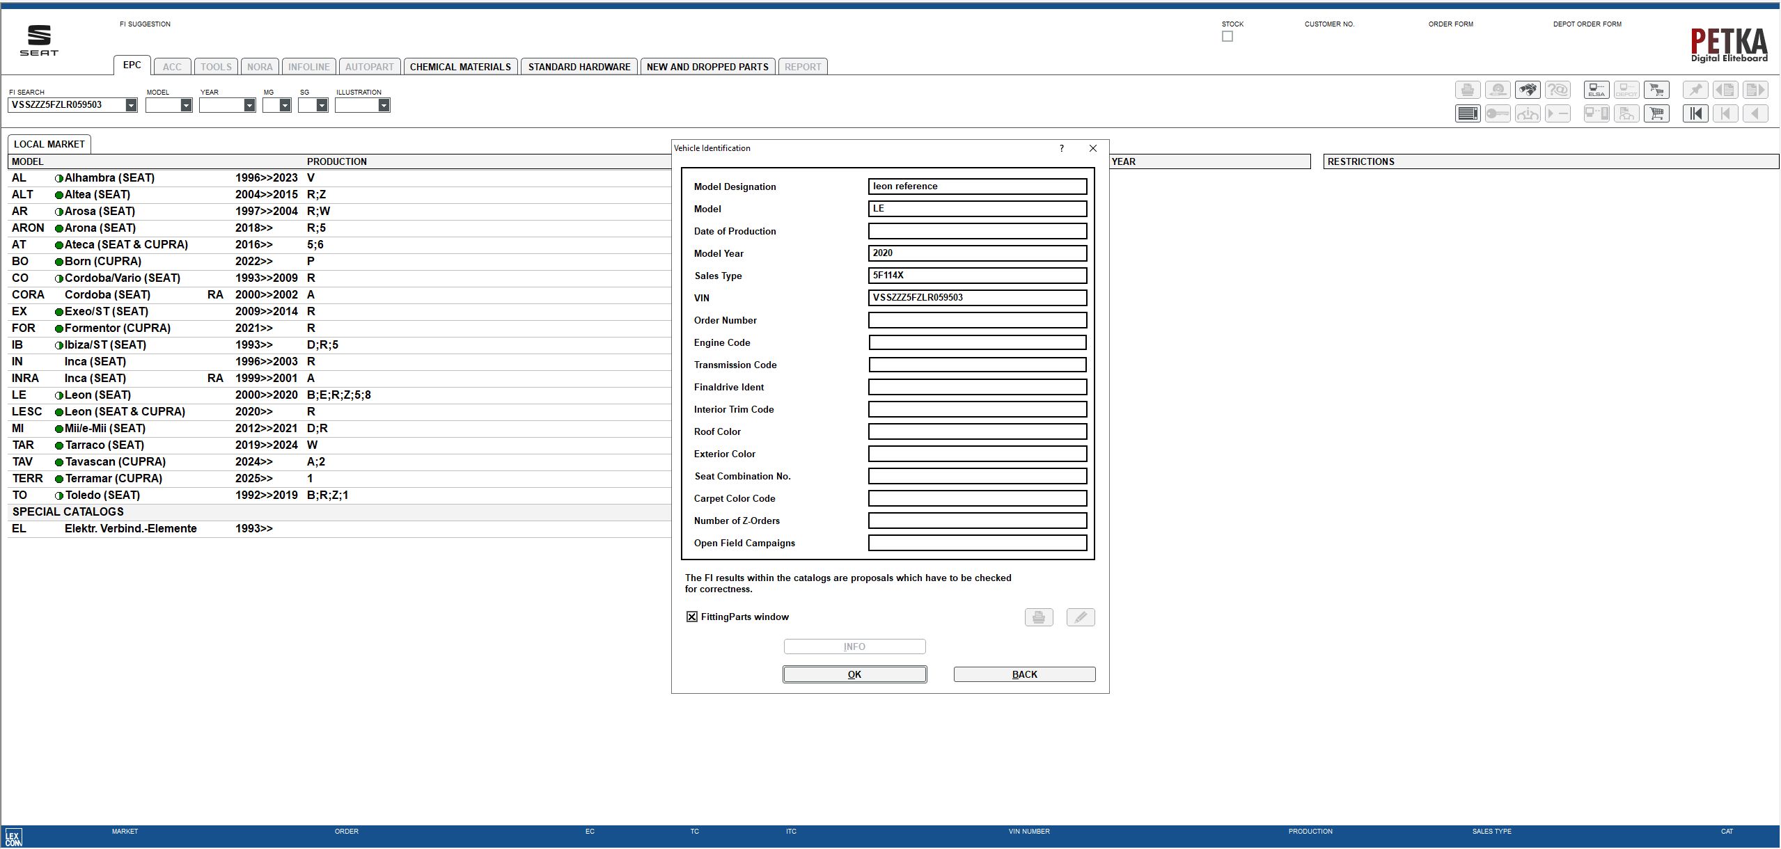
Task: Click the printer icon in the main toolbar
Action: click(1468, 90)
